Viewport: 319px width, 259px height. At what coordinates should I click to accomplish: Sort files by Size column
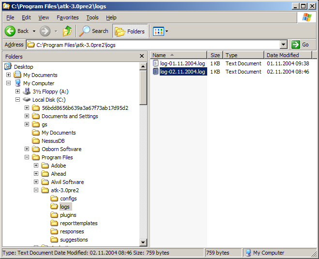(215, 55)
